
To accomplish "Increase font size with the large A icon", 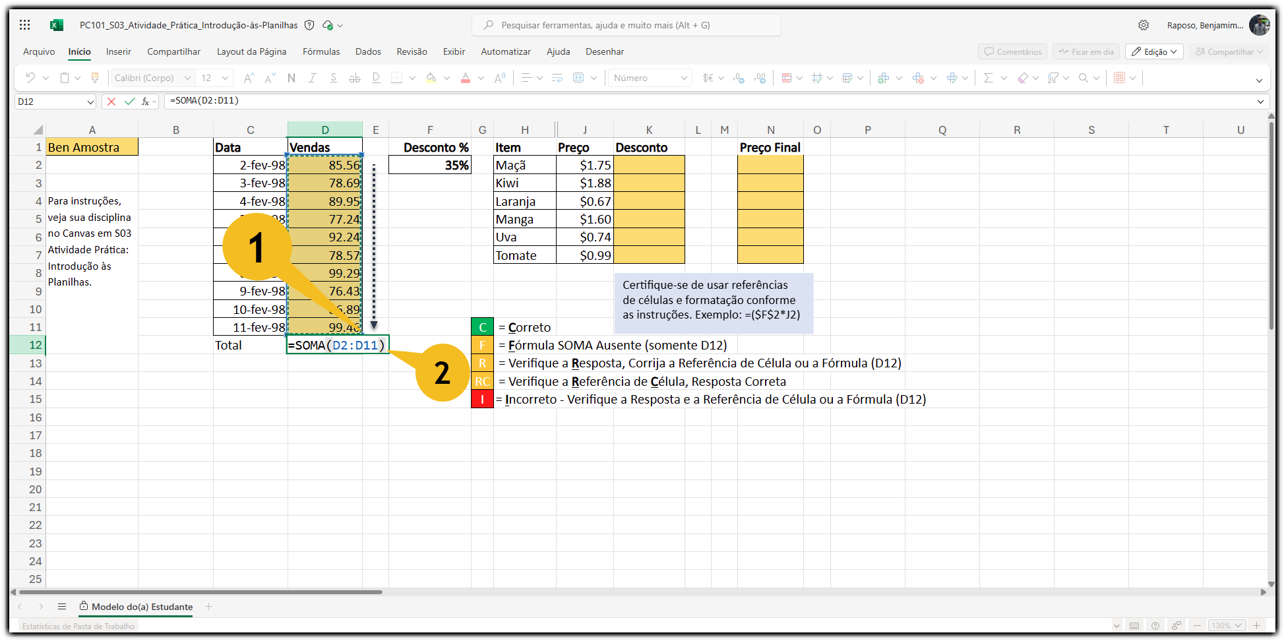I will coord(249,78).
